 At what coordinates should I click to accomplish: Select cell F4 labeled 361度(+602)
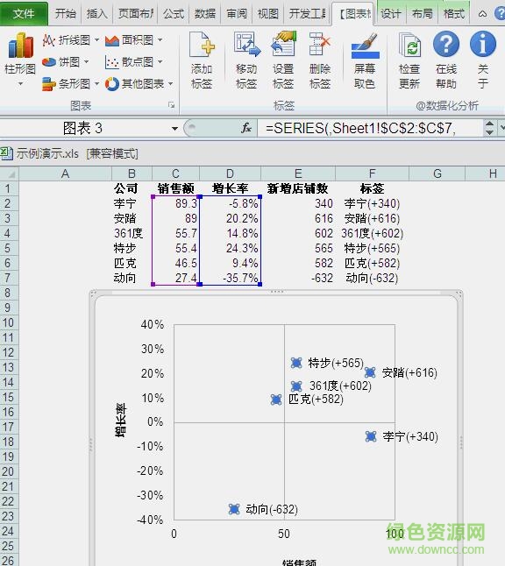tap(372, 233)
